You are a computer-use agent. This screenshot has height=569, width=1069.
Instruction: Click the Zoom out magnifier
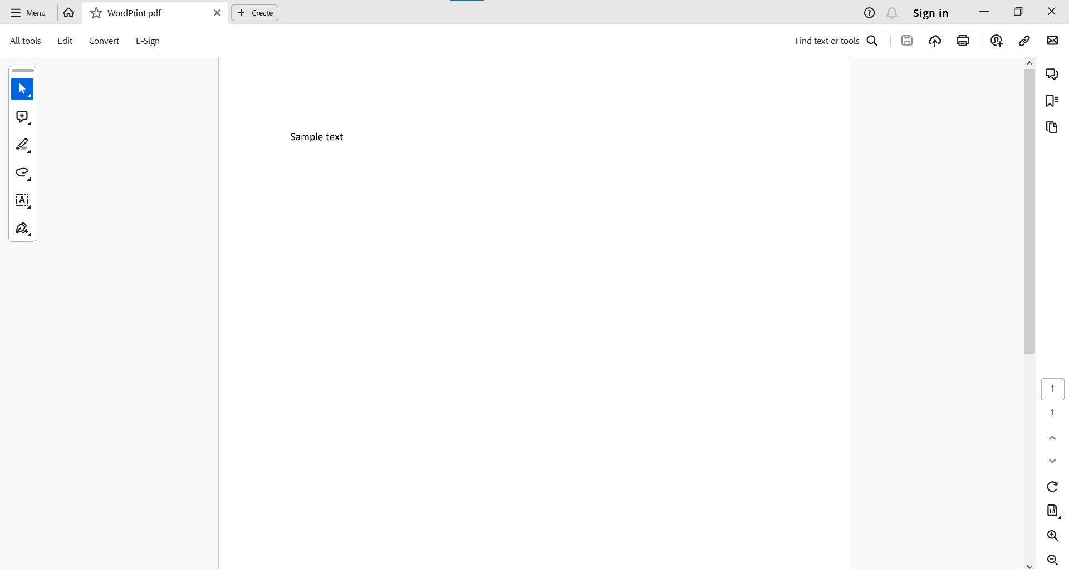pyautogui.click(x=1052, y=560)
